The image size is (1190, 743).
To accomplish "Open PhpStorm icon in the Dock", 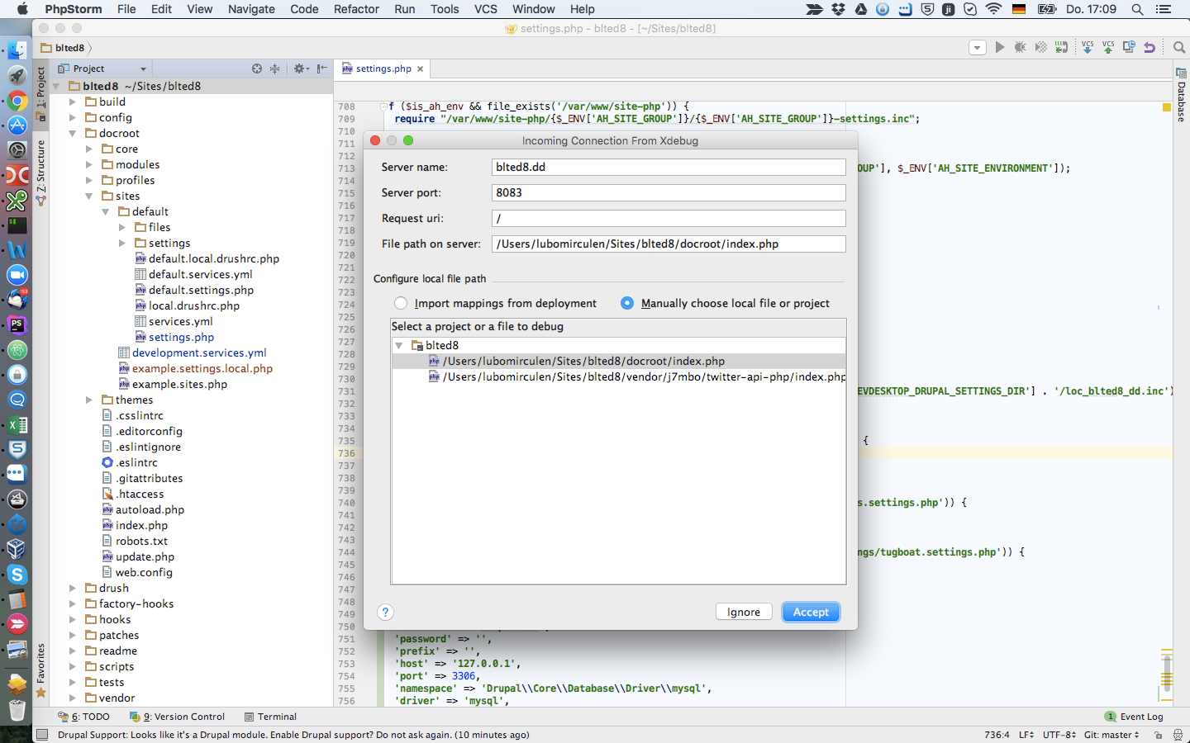I will click(x=17, y=324).
